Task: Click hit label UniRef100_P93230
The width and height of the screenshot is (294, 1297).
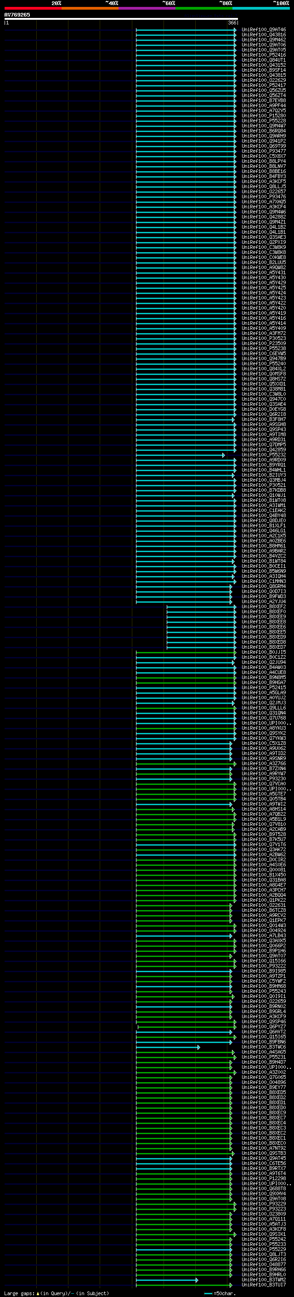Action: click(x=264, y=778)
